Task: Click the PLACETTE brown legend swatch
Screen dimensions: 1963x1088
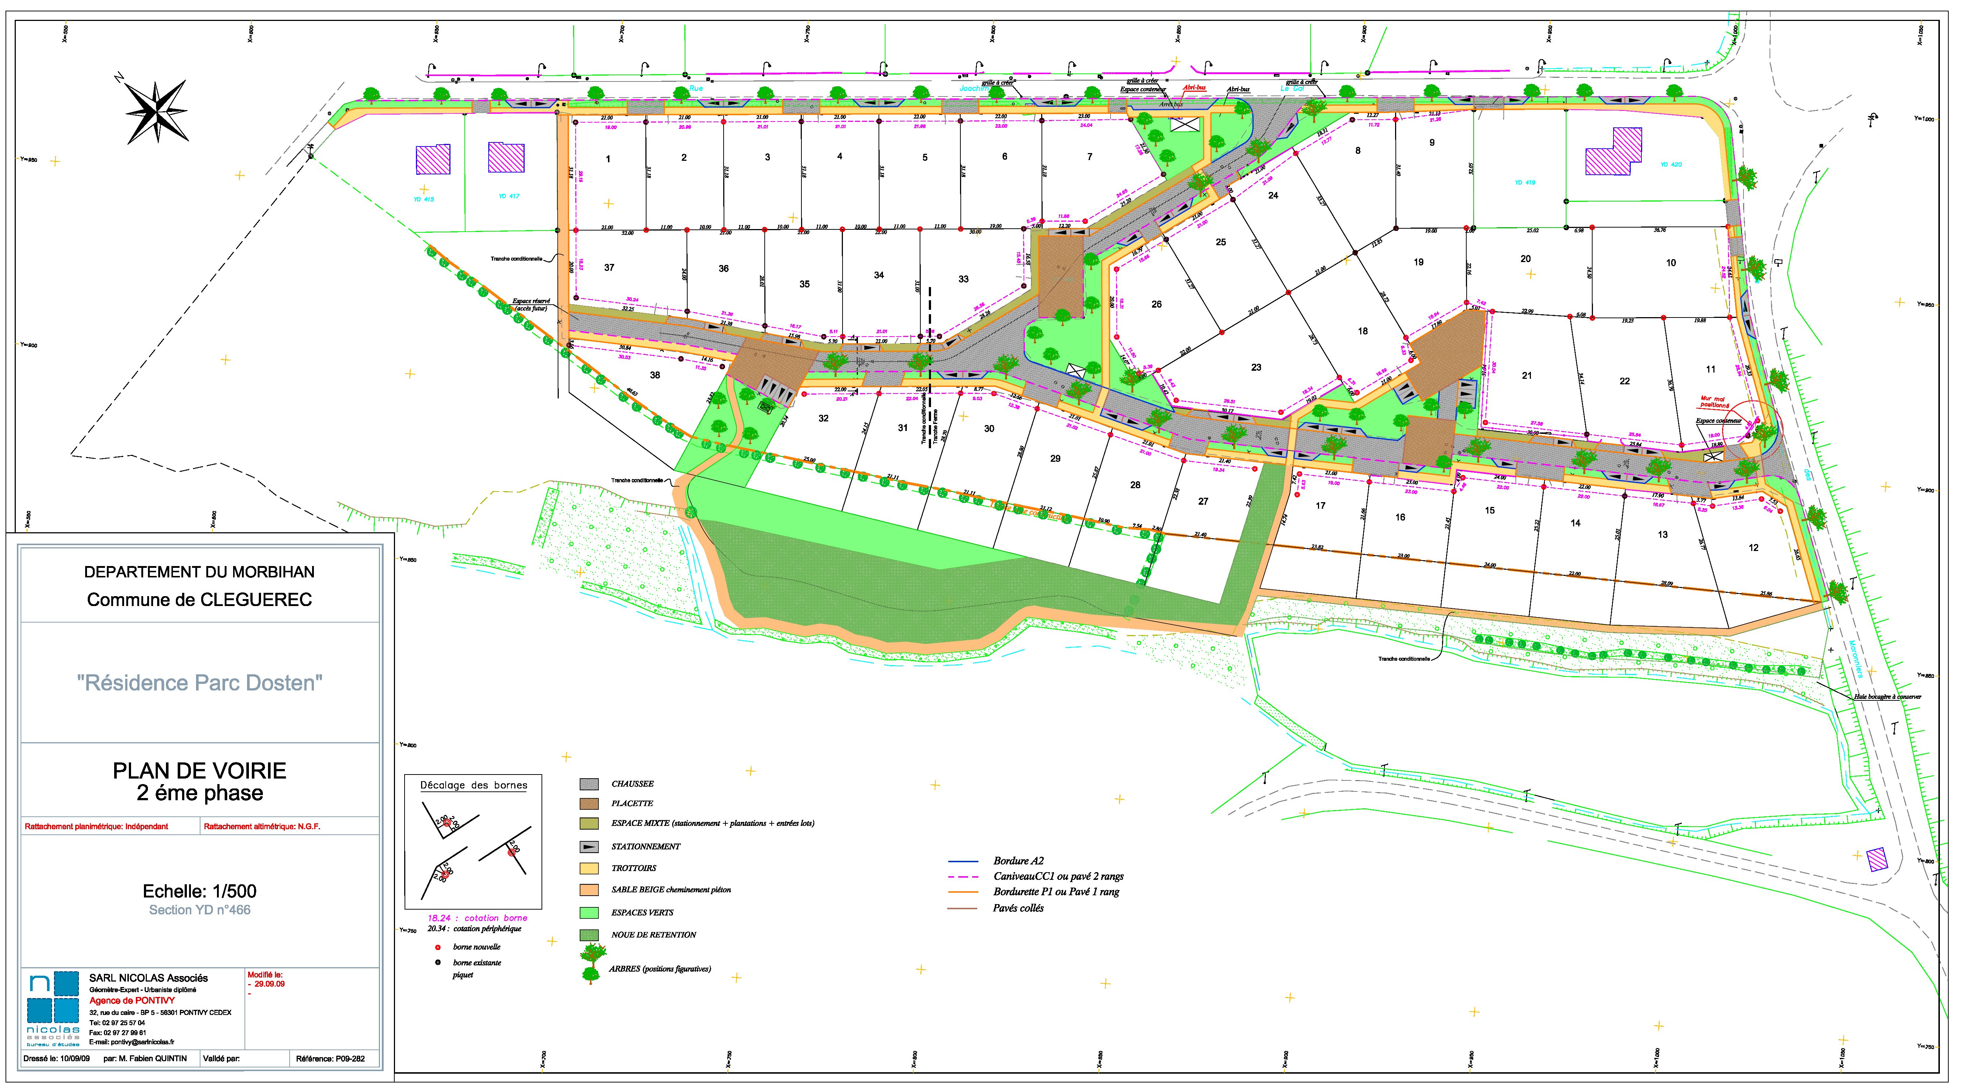Action: click(x=589, y=803)
